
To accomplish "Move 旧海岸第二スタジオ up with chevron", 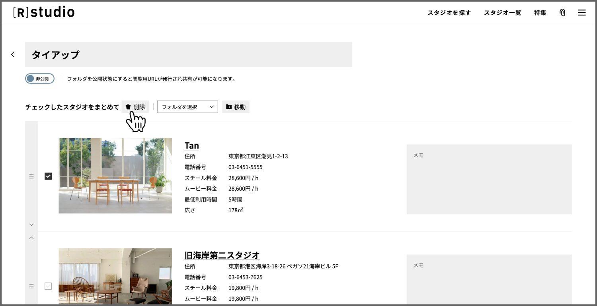I will coord(31,238).
